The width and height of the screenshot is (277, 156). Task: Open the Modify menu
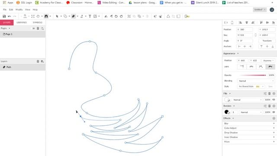[19, 10]
